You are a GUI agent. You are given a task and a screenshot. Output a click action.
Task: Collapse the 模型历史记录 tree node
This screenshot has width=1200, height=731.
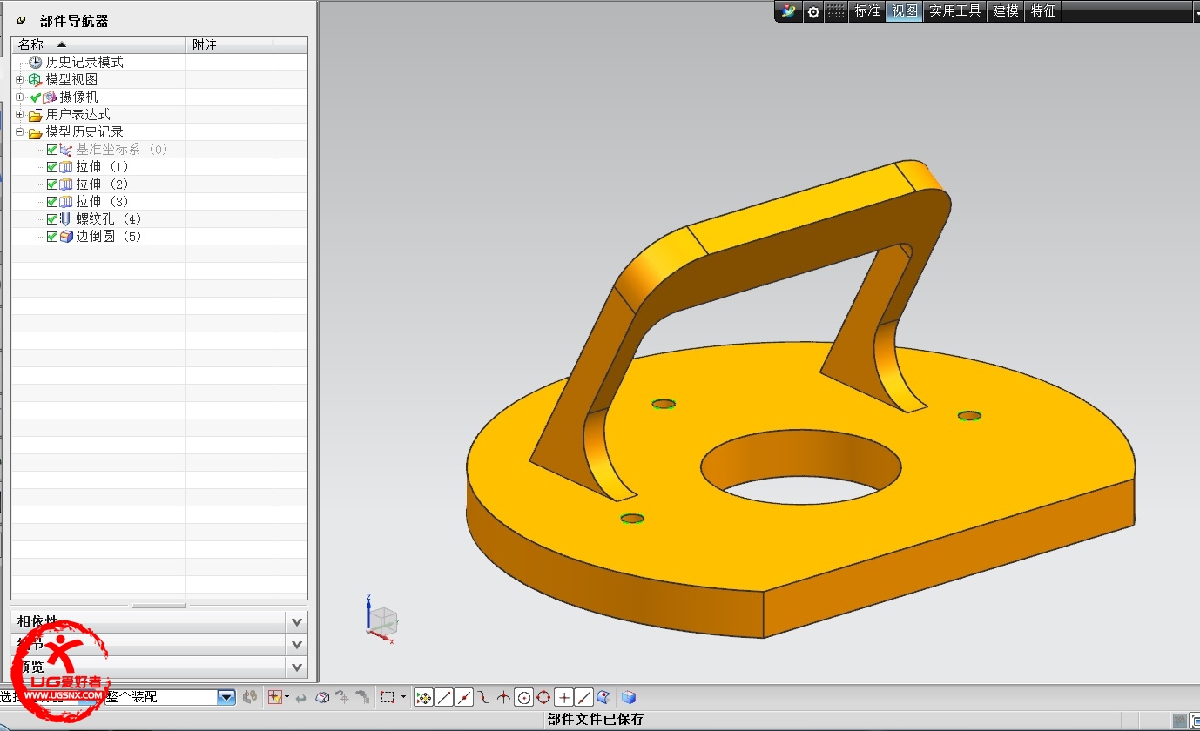click(19, 132)
